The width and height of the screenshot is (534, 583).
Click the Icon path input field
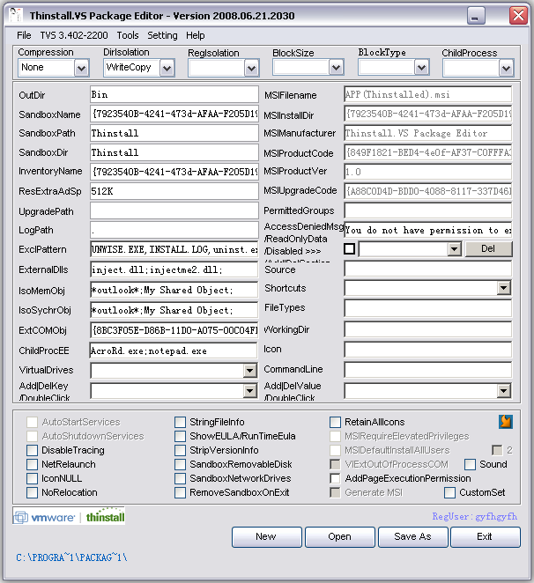point(428,350)
